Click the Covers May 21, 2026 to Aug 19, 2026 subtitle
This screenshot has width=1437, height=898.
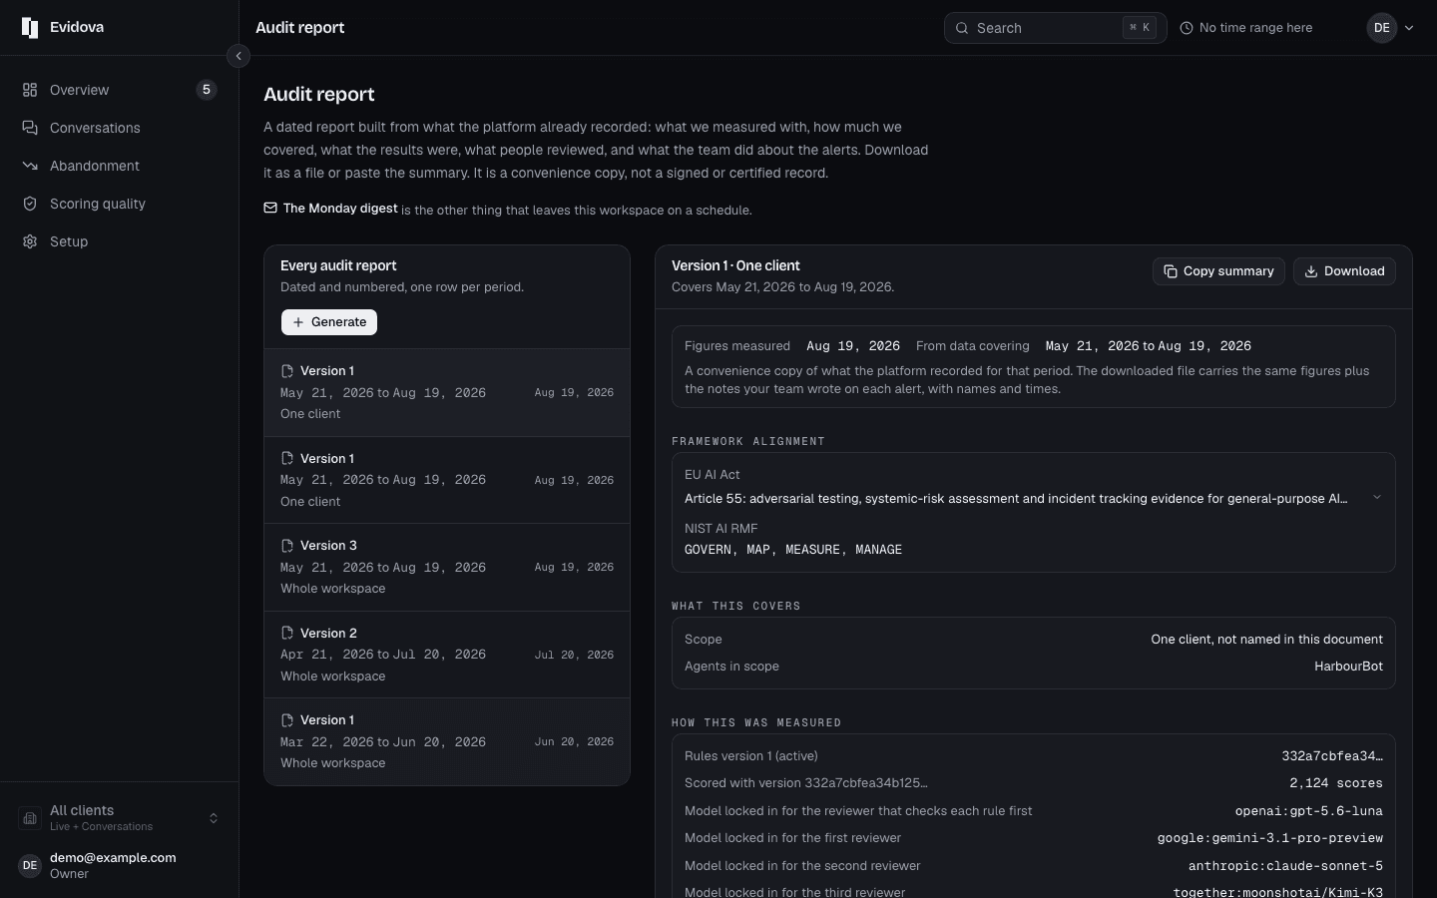click(782, 287)
